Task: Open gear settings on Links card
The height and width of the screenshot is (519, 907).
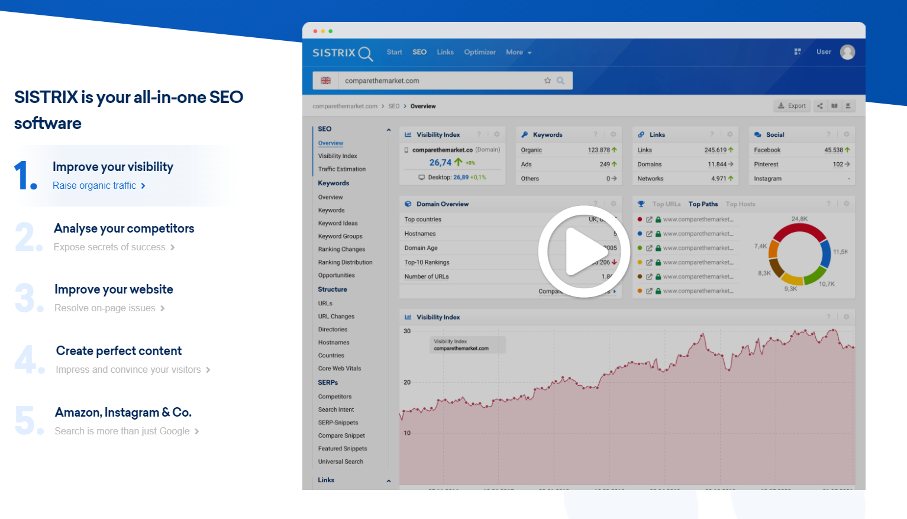Action: click(x=730, y=134)
